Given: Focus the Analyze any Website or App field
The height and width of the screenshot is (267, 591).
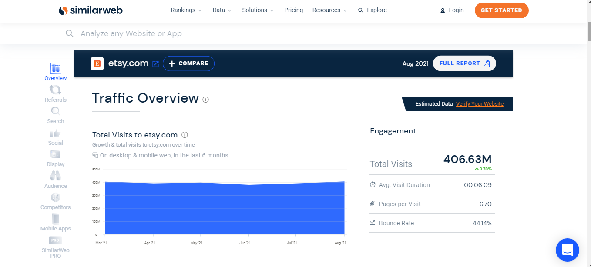Looking at the screenshot, I should tap(131, 33).
